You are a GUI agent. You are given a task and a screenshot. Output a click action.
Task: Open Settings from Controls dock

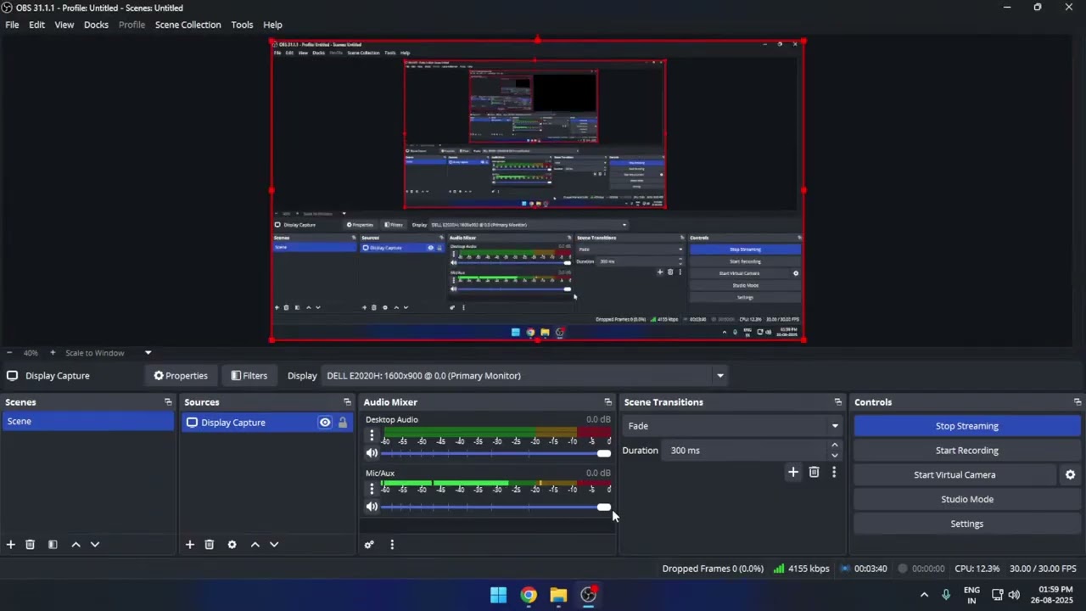(x=967, y=524)
